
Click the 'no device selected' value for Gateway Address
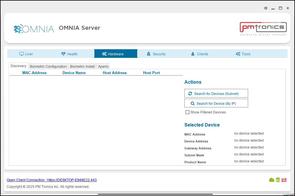[249, 147]
